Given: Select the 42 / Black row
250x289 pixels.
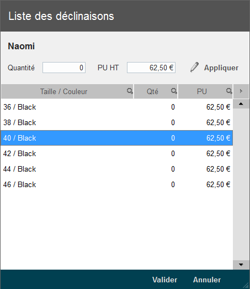Looking at the screenshot, I should (117, 153).
